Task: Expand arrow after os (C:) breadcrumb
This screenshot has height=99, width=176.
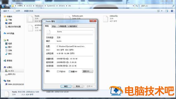Action: point(34,6)
